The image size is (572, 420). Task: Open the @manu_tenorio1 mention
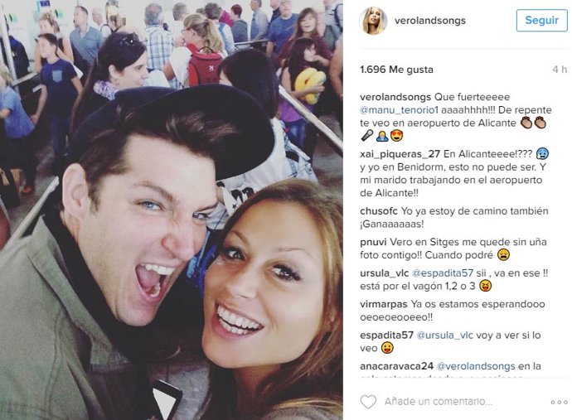pos(399,110)
